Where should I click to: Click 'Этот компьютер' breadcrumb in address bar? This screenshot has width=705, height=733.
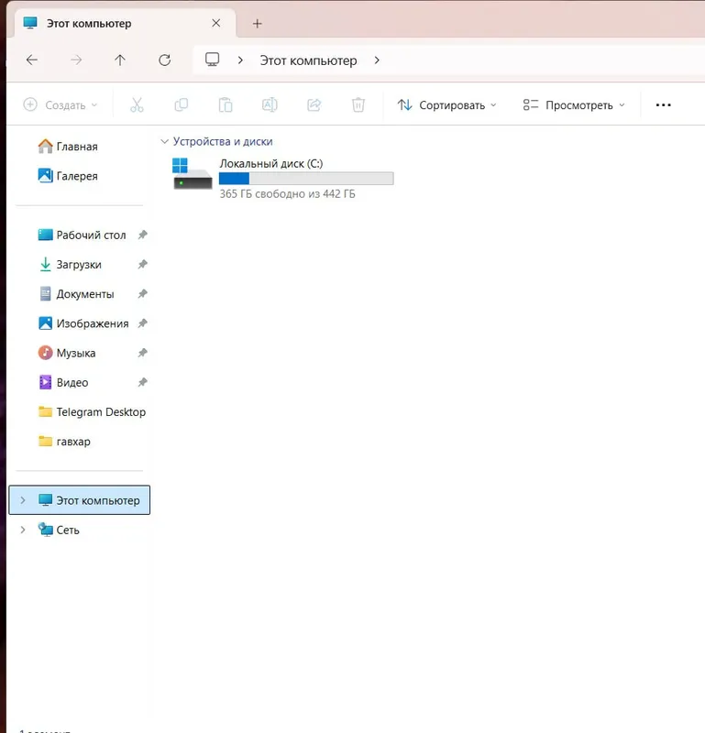click(x=308, y=60)
